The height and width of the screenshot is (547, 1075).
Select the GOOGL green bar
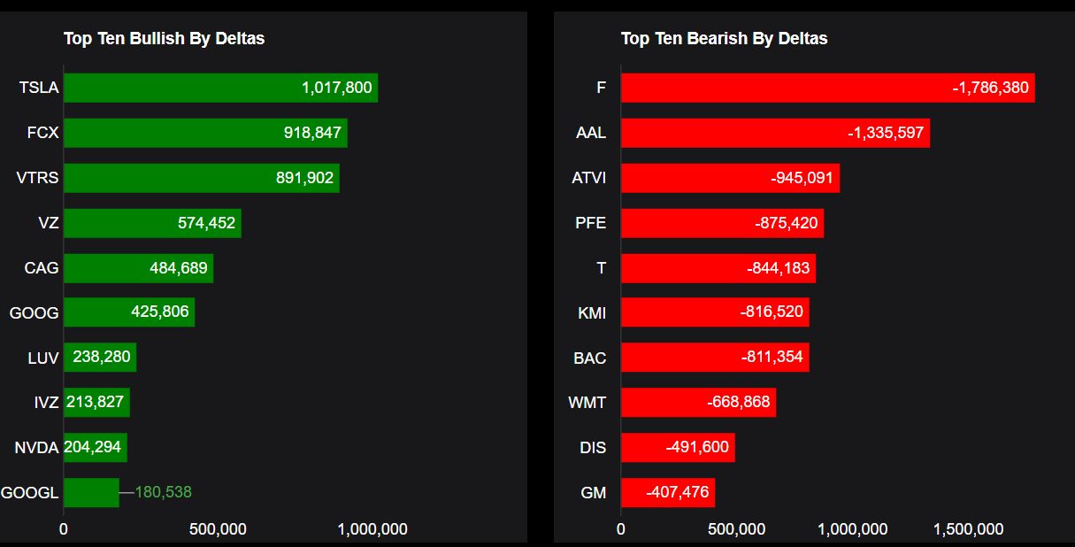pyautogui.click(x=91, y=493)
